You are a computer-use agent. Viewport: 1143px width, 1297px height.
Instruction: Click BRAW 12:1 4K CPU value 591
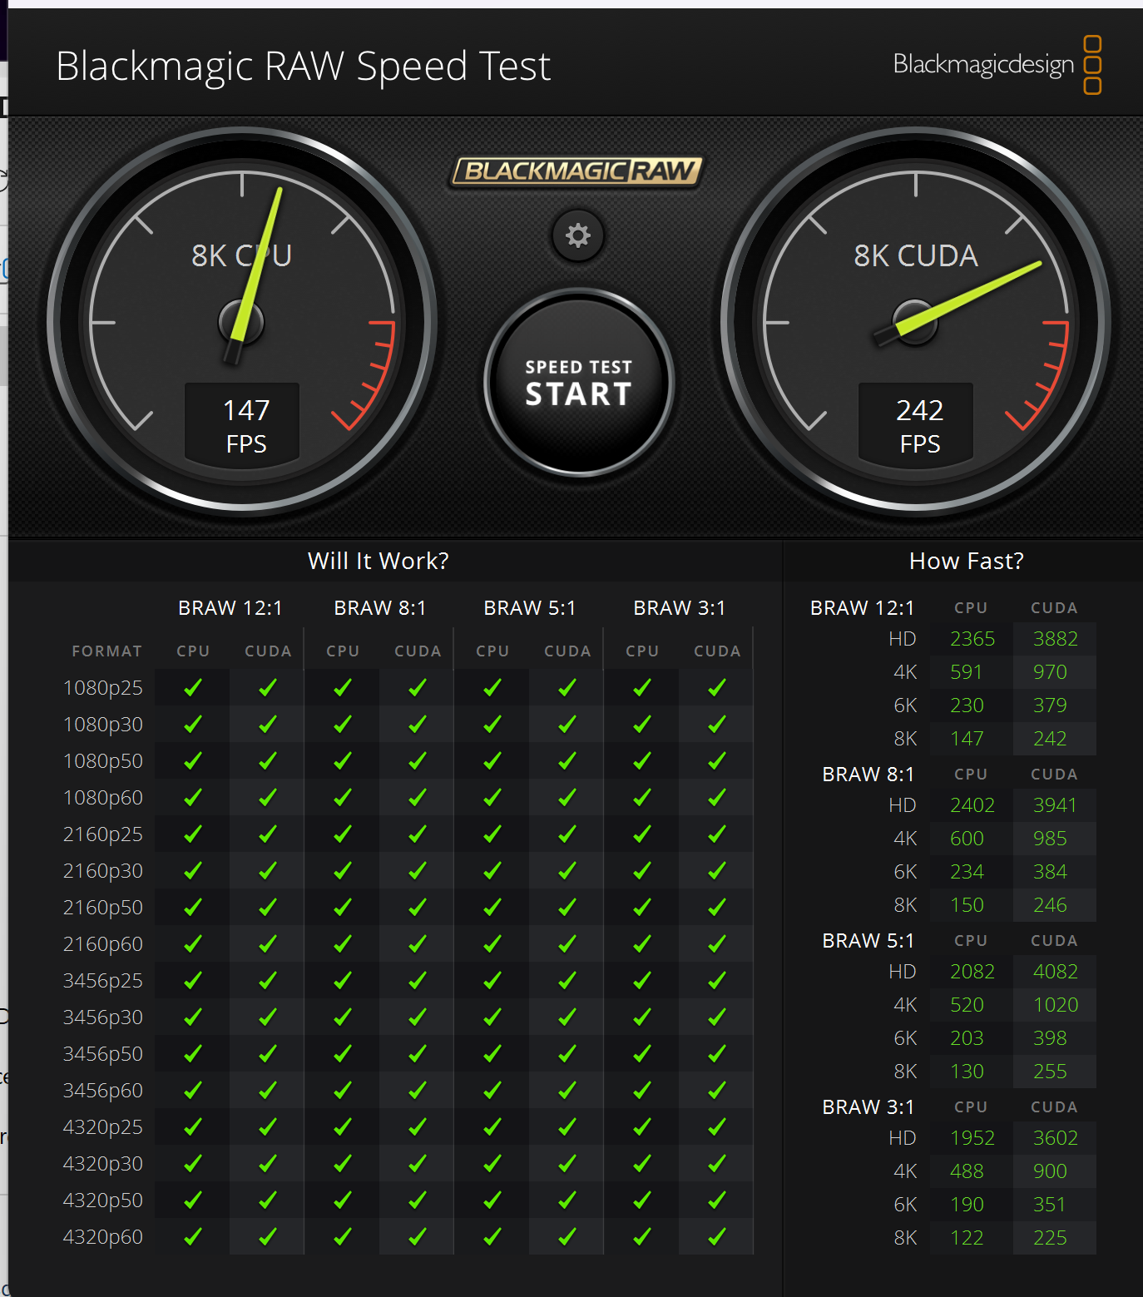pyautogui.click(x=967, y=672)
